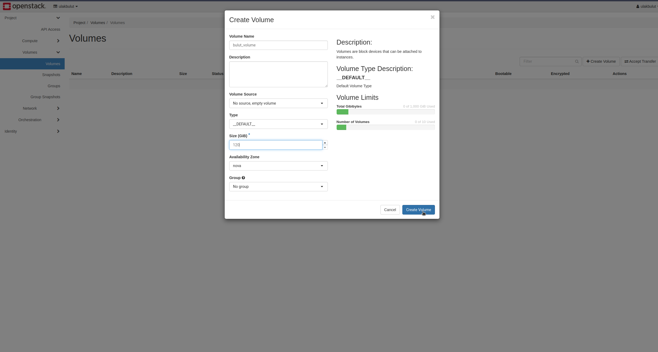Increase size with the up stepper arrow
Viewport: 658px width, 352px height.
pos(325,143)
